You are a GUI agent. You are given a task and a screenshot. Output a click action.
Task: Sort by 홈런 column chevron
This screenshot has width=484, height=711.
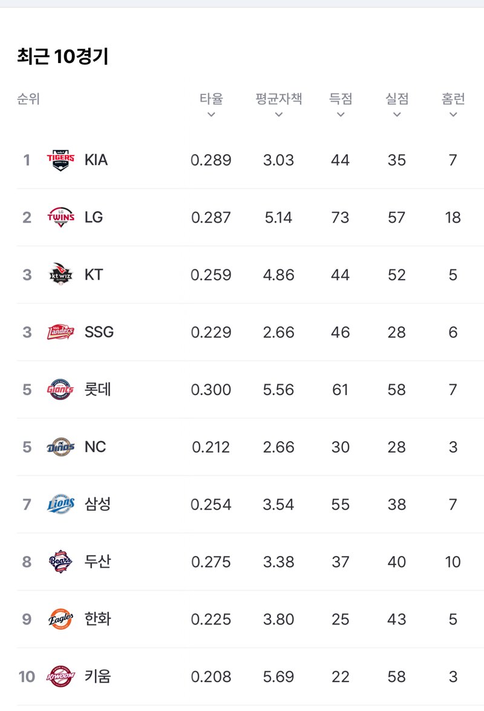click(x=453, y=115)
